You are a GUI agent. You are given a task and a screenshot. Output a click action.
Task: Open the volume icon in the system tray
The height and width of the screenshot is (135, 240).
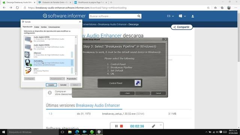tap(217, 132)
